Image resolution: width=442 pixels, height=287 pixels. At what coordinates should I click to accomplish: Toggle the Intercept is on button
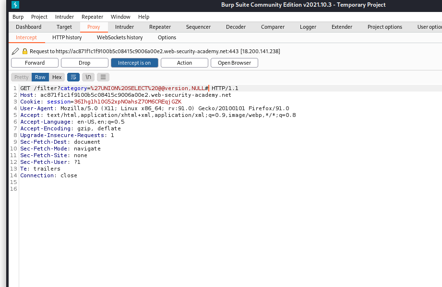click(x=134, y=63)
